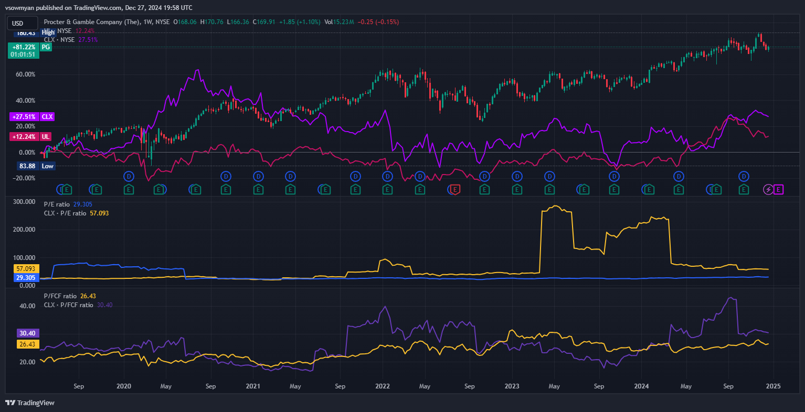
Task: Click the dividend marker at October 2021
Action: (355, 176)
